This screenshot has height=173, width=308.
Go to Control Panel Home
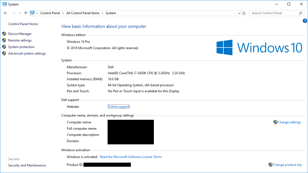(x=23, y=24)
